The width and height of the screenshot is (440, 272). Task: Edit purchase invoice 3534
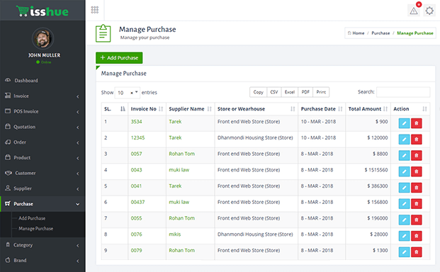point(404,123)
